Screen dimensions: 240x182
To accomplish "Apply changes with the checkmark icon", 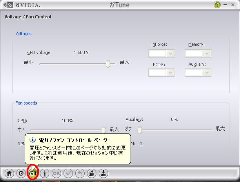I will 68,173.
